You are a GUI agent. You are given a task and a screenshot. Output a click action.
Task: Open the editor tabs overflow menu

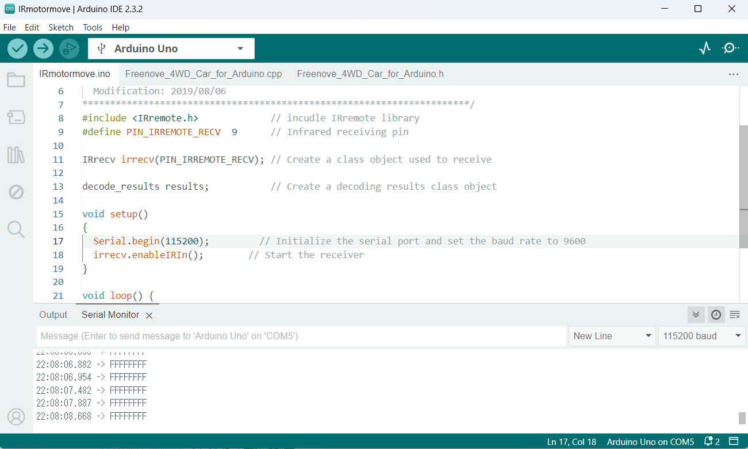(734, 74)
